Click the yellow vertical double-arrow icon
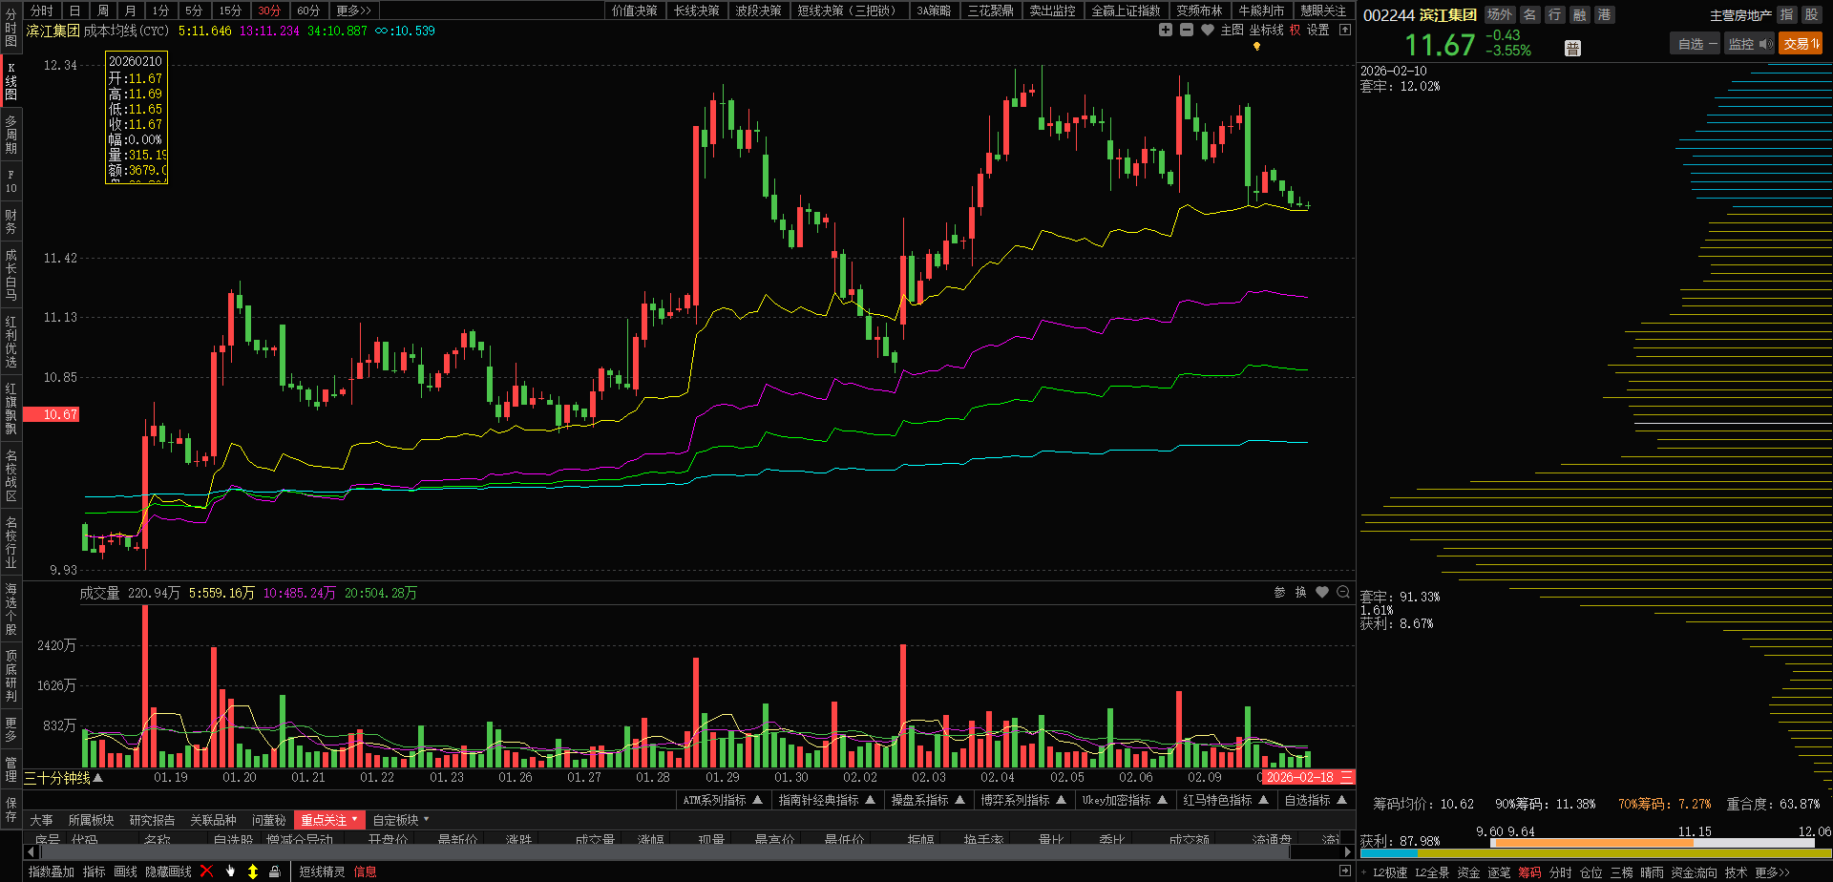Screen dimensions: 1833x882 click(x=253, y=871)
